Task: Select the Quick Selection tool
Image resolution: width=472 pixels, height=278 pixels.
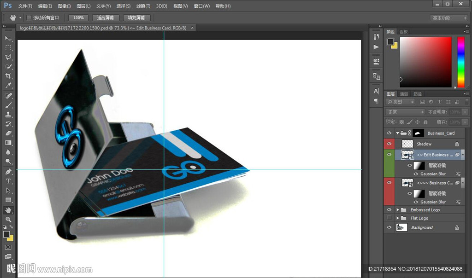Action: [8, 66]
